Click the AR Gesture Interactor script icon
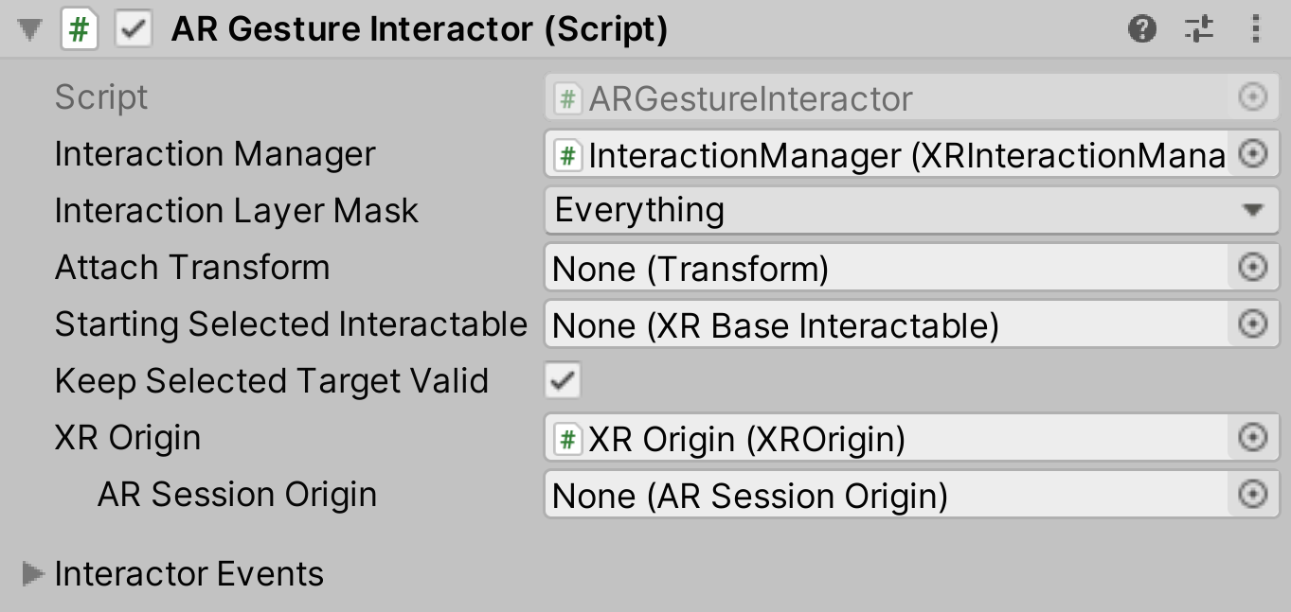The width and height of the screenshot is (1291, 612). pyautogui.click(x=80, y=28)
